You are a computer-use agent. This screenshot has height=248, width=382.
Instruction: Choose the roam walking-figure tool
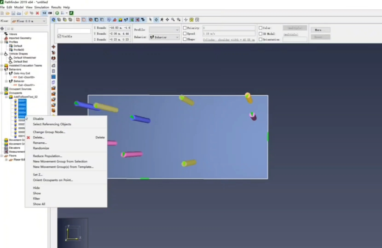pos(162,20)
